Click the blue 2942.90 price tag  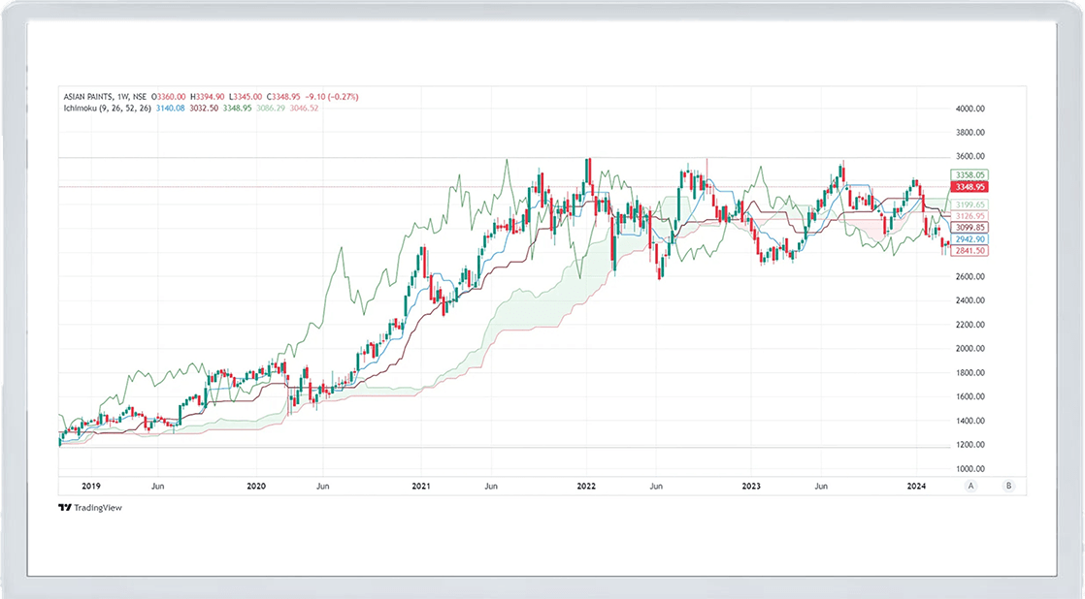[x=970, y=238]
